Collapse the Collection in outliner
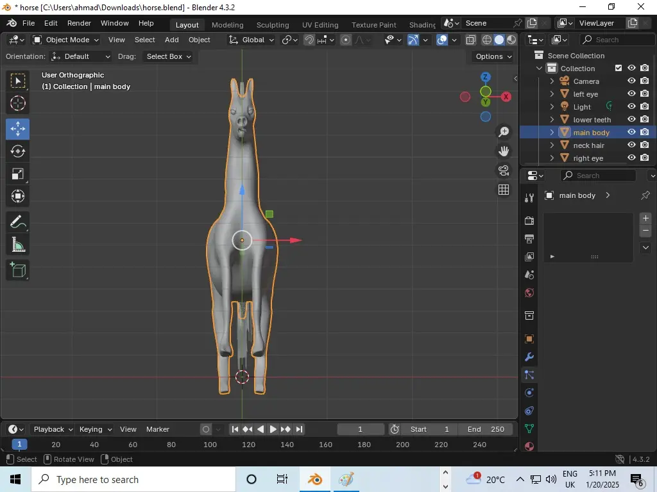The height and width of the screenshot is (492, 657). pos(539,68)
